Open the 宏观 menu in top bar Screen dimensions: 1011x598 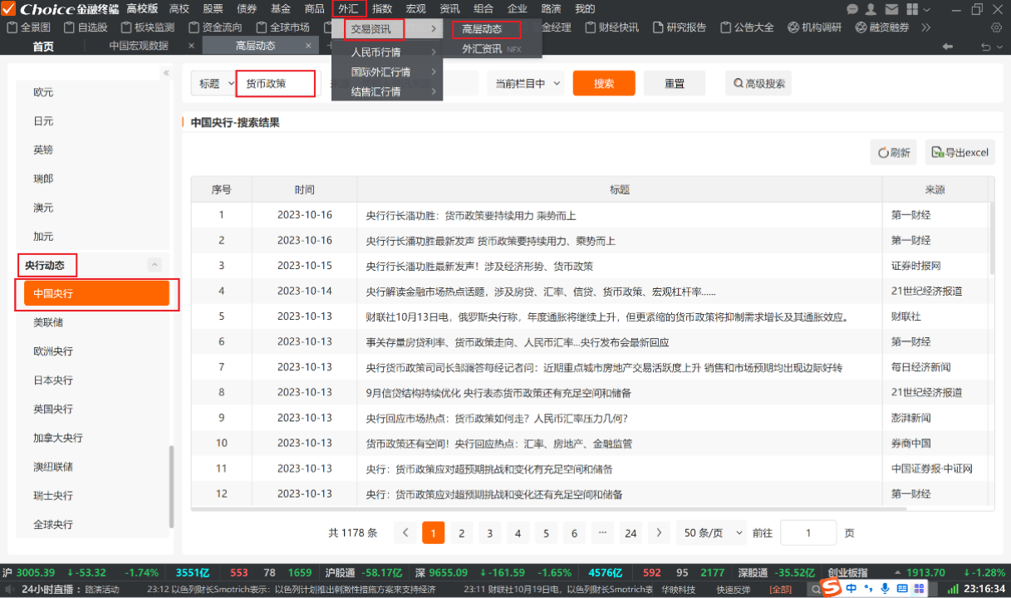point(415,9)
